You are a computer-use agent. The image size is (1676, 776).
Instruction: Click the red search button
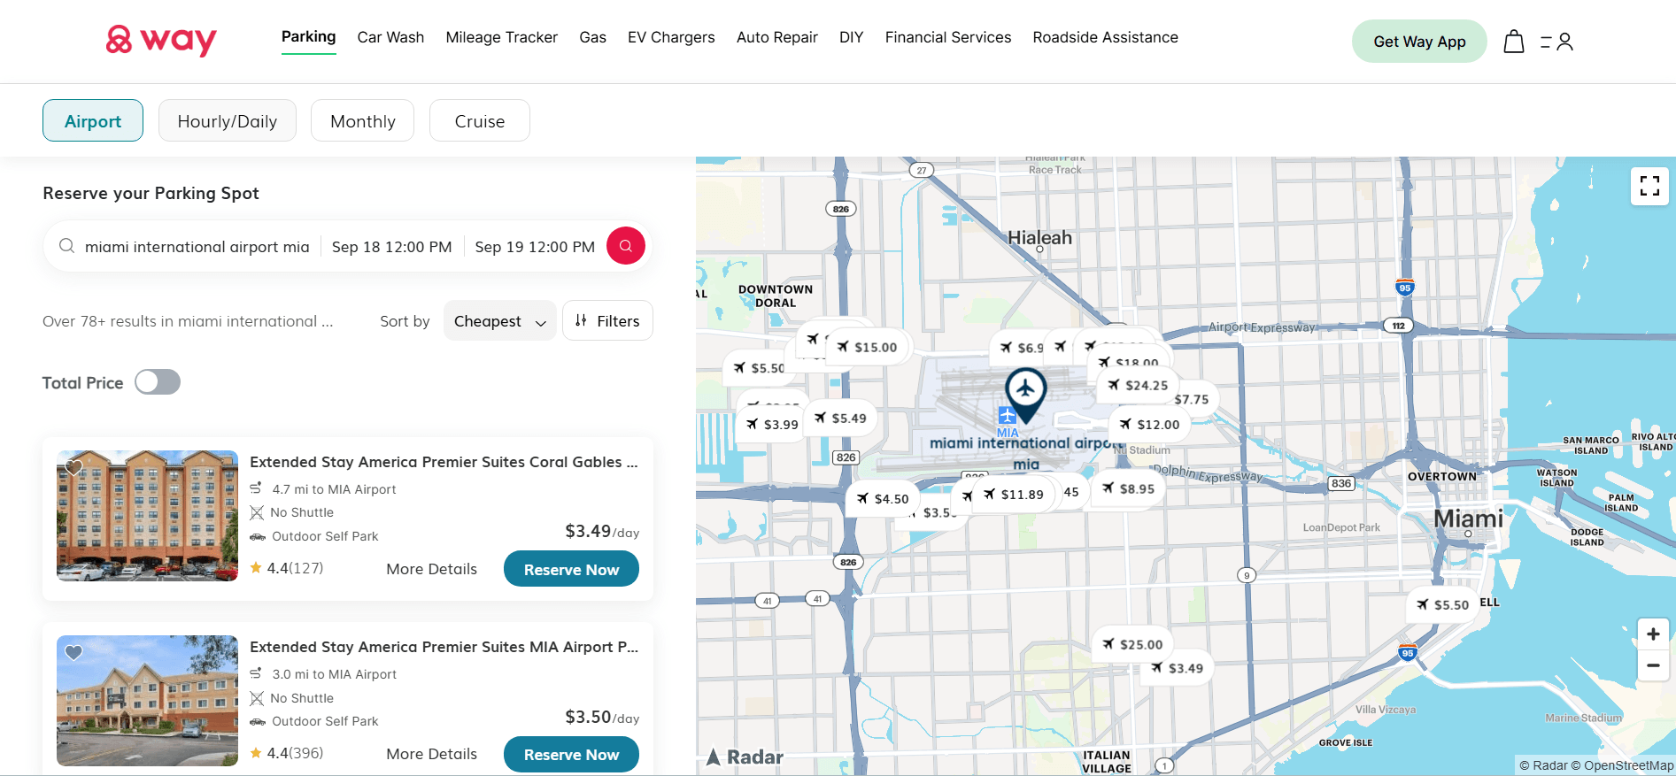626,246
